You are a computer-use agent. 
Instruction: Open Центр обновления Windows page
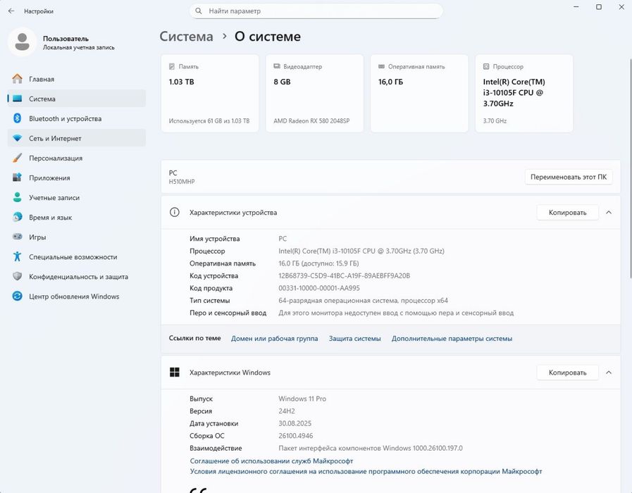pos(77,296)
